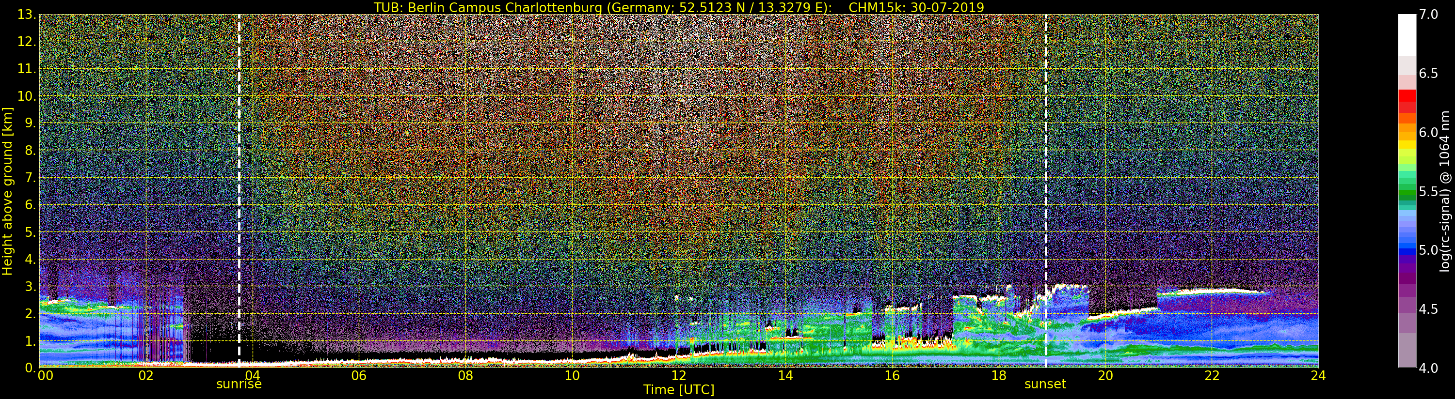
Task: Click the '5.5' colorbar tick label
Action: pos(1428,191)
